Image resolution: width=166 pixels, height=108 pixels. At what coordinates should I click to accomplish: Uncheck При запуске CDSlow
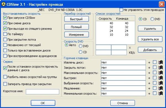pyautogui.click(x=5, y=18)
